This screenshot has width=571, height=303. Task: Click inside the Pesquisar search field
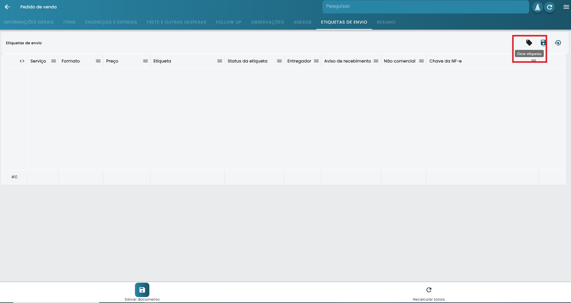coord(425,6)
